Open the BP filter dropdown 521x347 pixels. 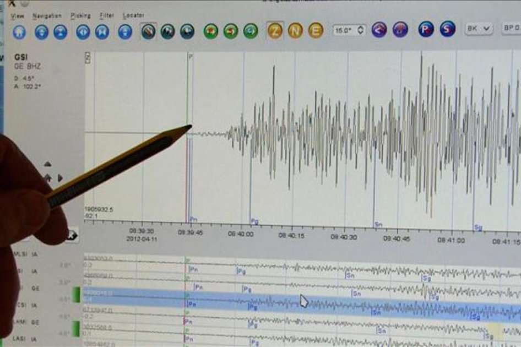click(512, 28)
